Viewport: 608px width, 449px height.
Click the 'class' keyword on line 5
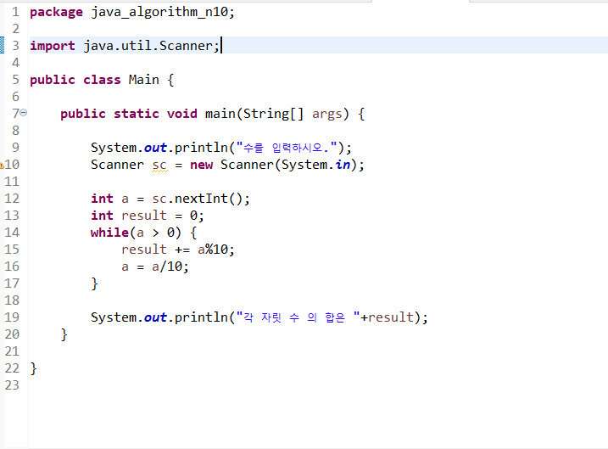tap(102, 80)
